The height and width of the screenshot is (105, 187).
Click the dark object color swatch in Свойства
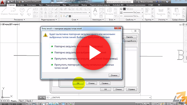(124, 9)
